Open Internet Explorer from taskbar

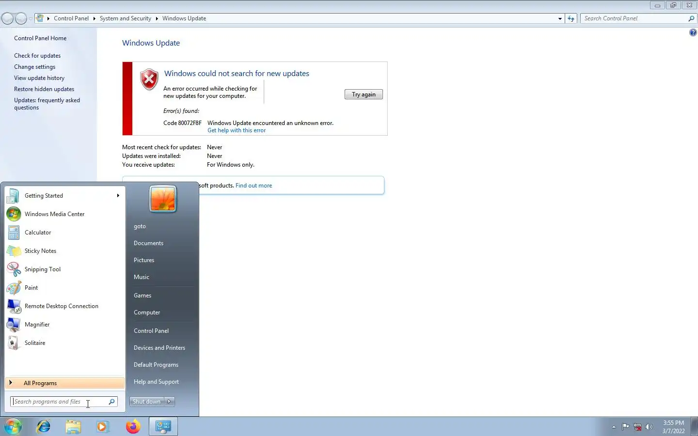[44, 426]
